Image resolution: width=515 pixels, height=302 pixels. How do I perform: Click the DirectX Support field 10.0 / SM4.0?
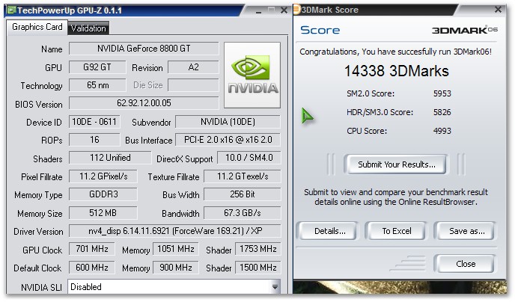point(249,158)
